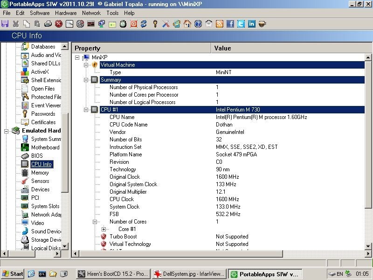Click the coffee cup toolbar icon
This screenshot has width=373, height=280.
pyautogui.click(x=262, y=24)
